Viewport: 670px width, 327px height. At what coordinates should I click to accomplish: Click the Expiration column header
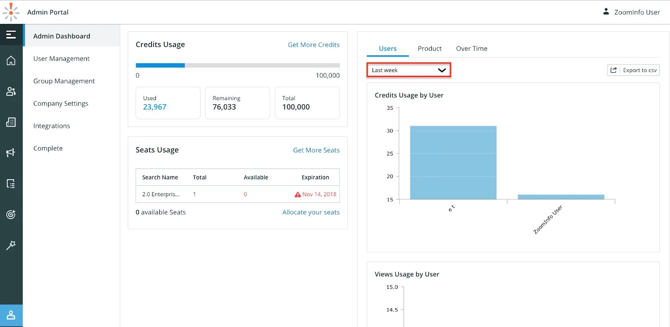315,177
